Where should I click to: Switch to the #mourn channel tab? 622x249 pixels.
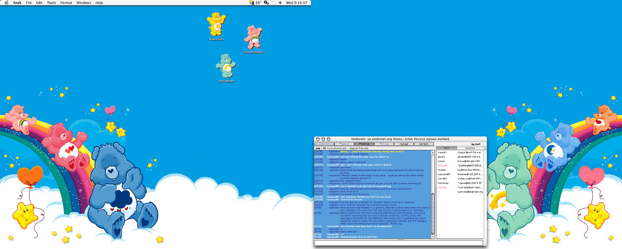344,144
